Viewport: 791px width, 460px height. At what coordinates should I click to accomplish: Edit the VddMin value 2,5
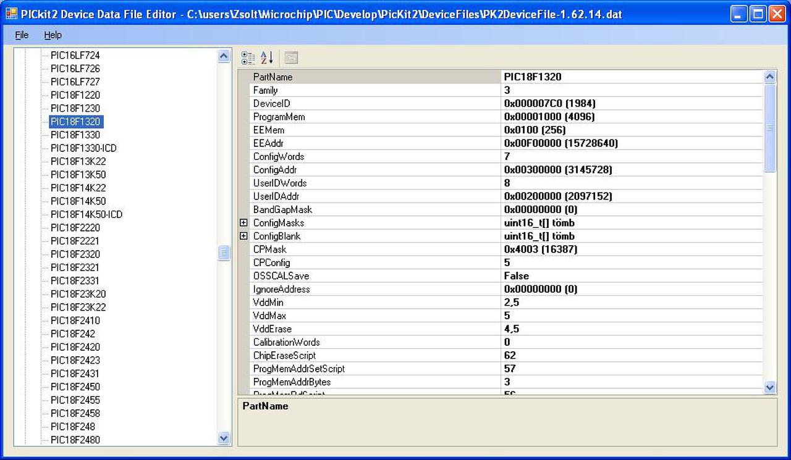coord(632,303)
